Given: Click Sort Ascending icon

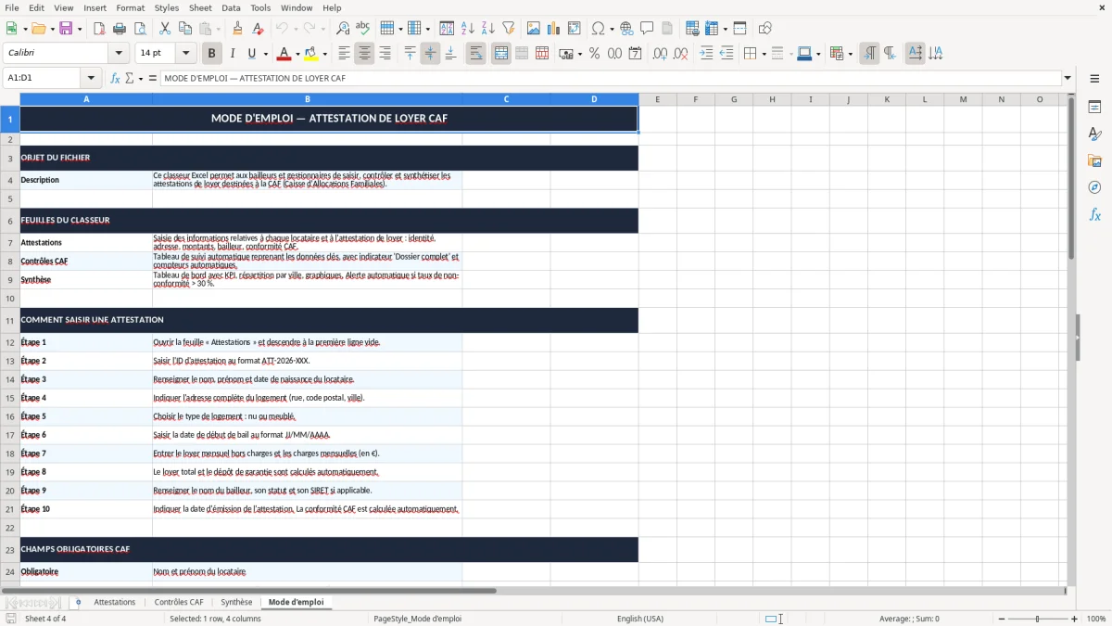Looking at the screenshot, I should 468,29.
